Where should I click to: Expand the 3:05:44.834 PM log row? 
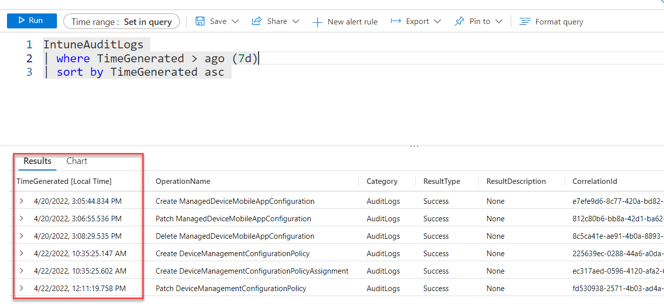(21, 201)
